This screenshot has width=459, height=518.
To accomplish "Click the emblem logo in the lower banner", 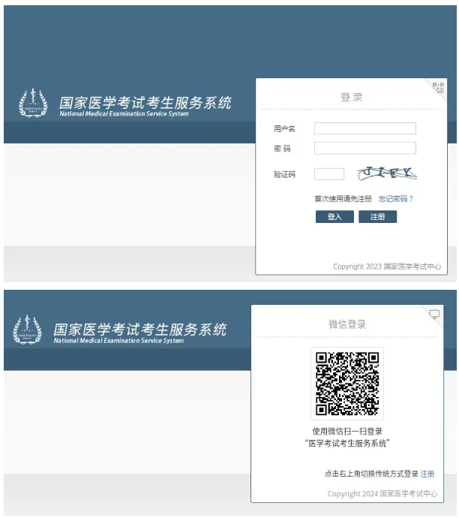I will pyautogui.click(x=27, y=330).
